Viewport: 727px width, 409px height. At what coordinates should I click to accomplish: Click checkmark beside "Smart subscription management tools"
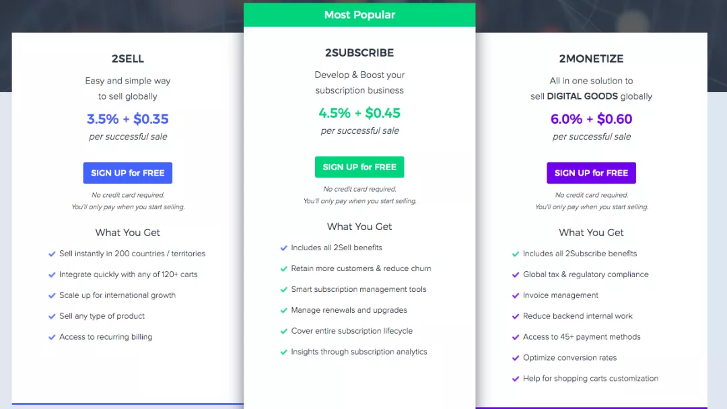(284, 290)
